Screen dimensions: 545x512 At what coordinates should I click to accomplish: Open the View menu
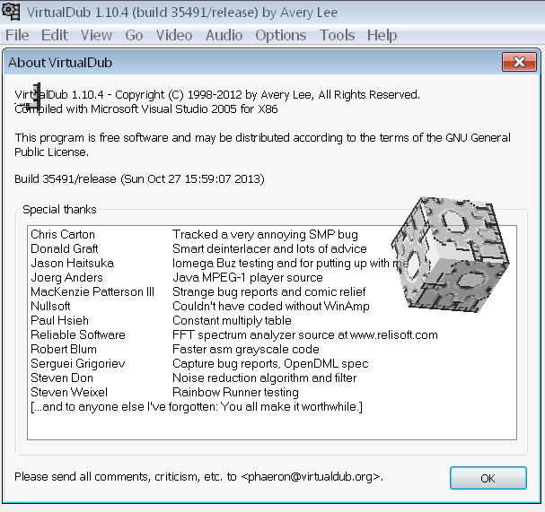tap(96, 35)
